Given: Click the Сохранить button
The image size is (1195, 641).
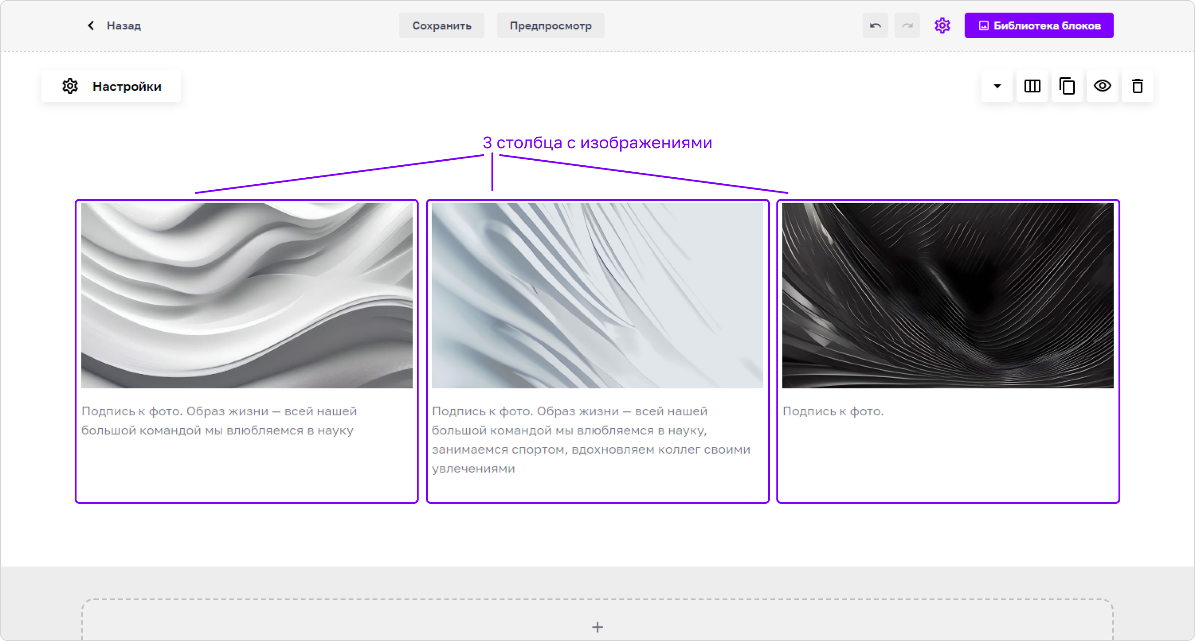Looking at the screenshot, I should pyautogui.click(x=441, y=25).
